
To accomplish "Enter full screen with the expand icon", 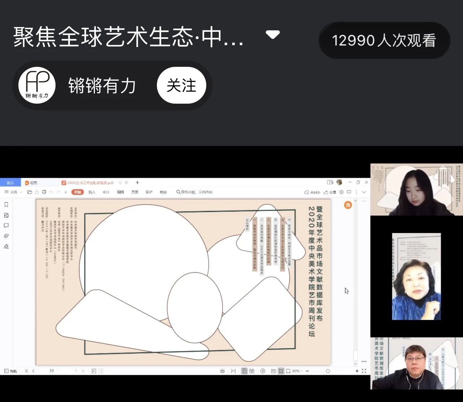I will coord(364,371).
